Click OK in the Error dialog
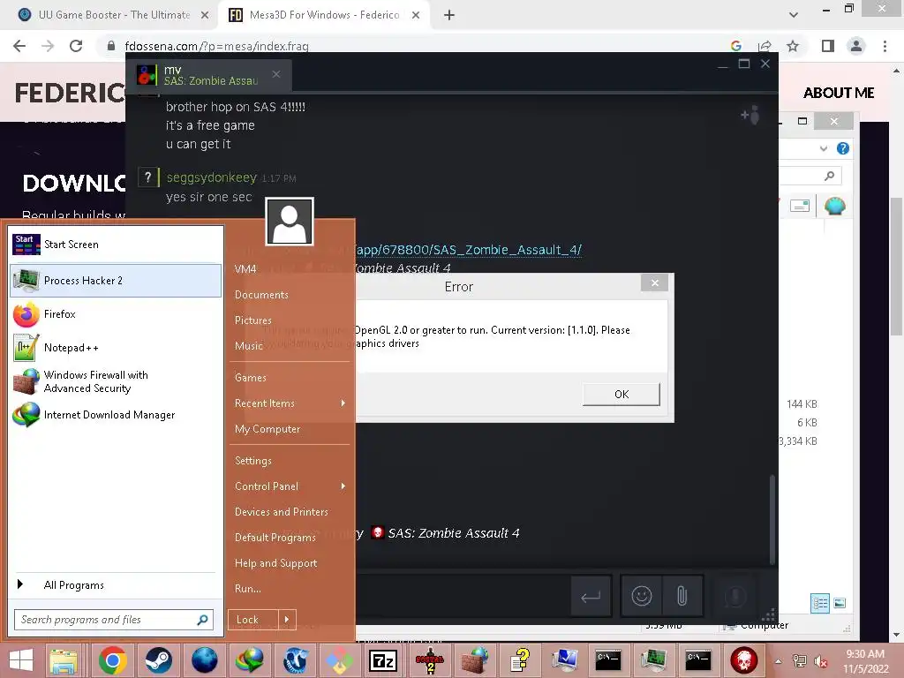 pos(621,395)
